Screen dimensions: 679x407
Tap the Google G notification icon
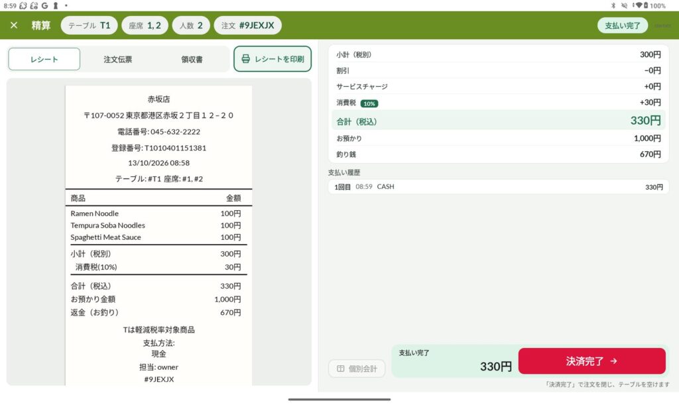click(44, 5)
